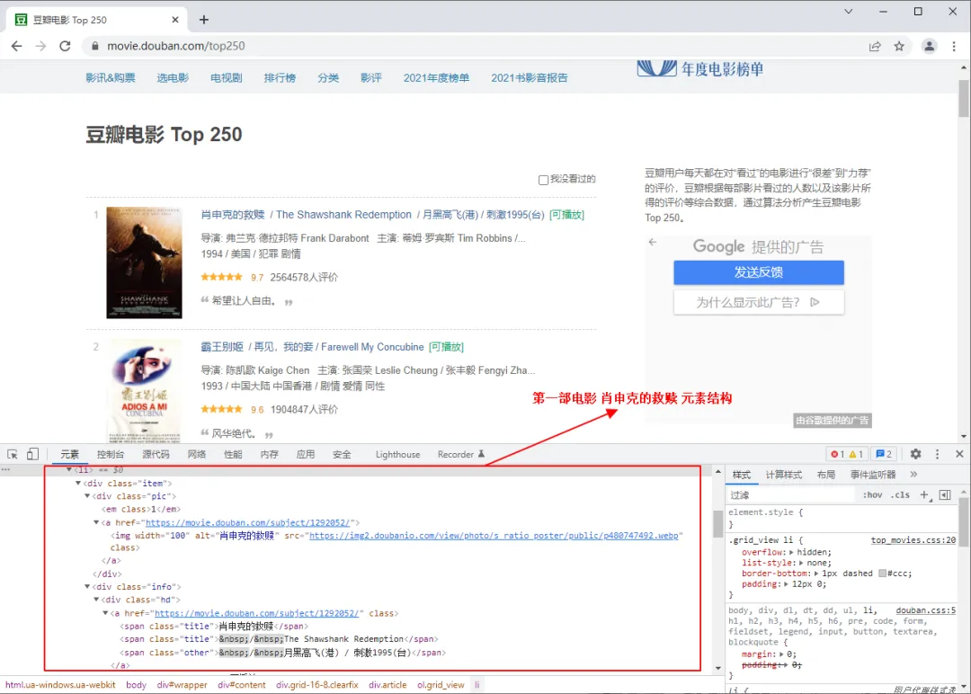Open the top_movies.css:20 source link
Viewport: 971px width, 694px height.
tap(913, 540)
